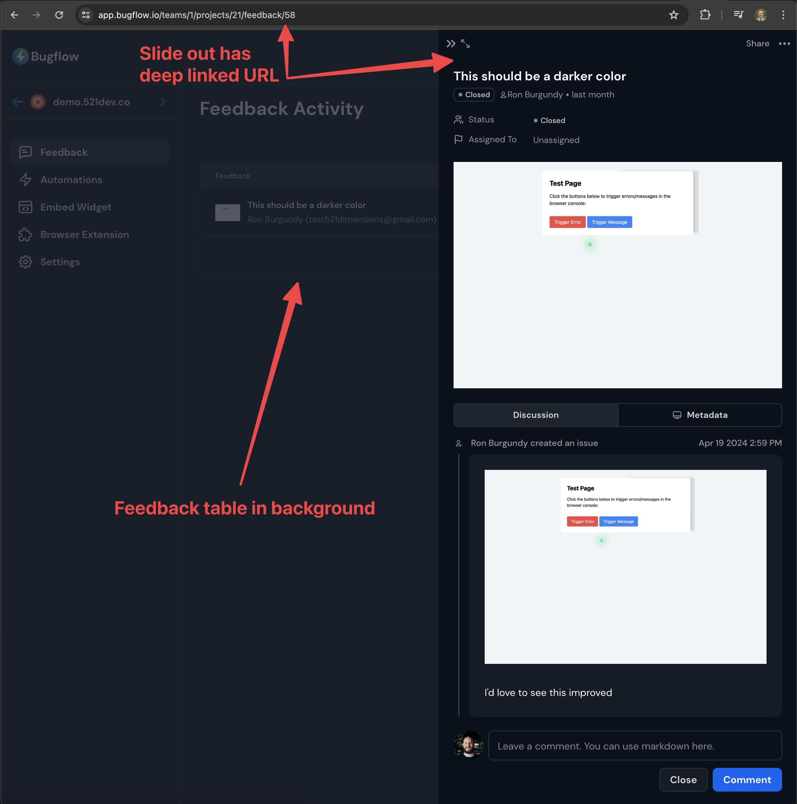Open the Embed Widget icon

point(26,207)
